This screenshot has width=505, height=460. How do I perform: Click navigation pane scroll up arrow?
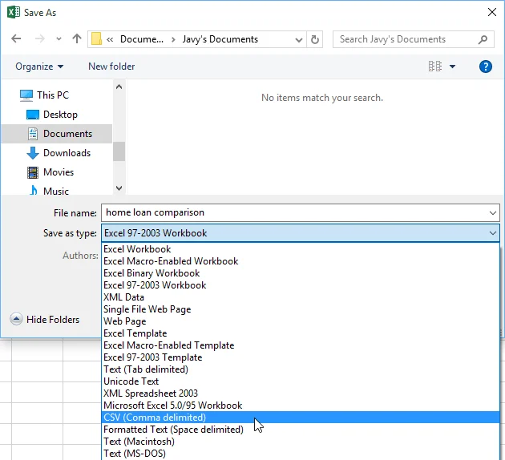[x=119, y=87]
